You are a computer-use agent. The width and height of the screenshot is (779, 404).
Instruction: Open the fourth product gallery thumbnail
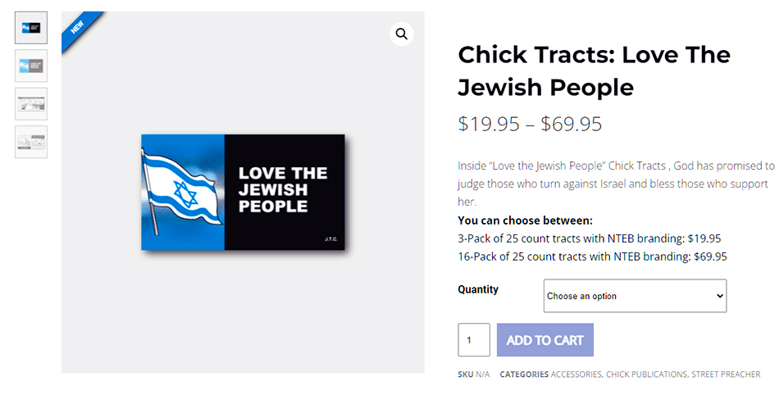coord(31,142)
